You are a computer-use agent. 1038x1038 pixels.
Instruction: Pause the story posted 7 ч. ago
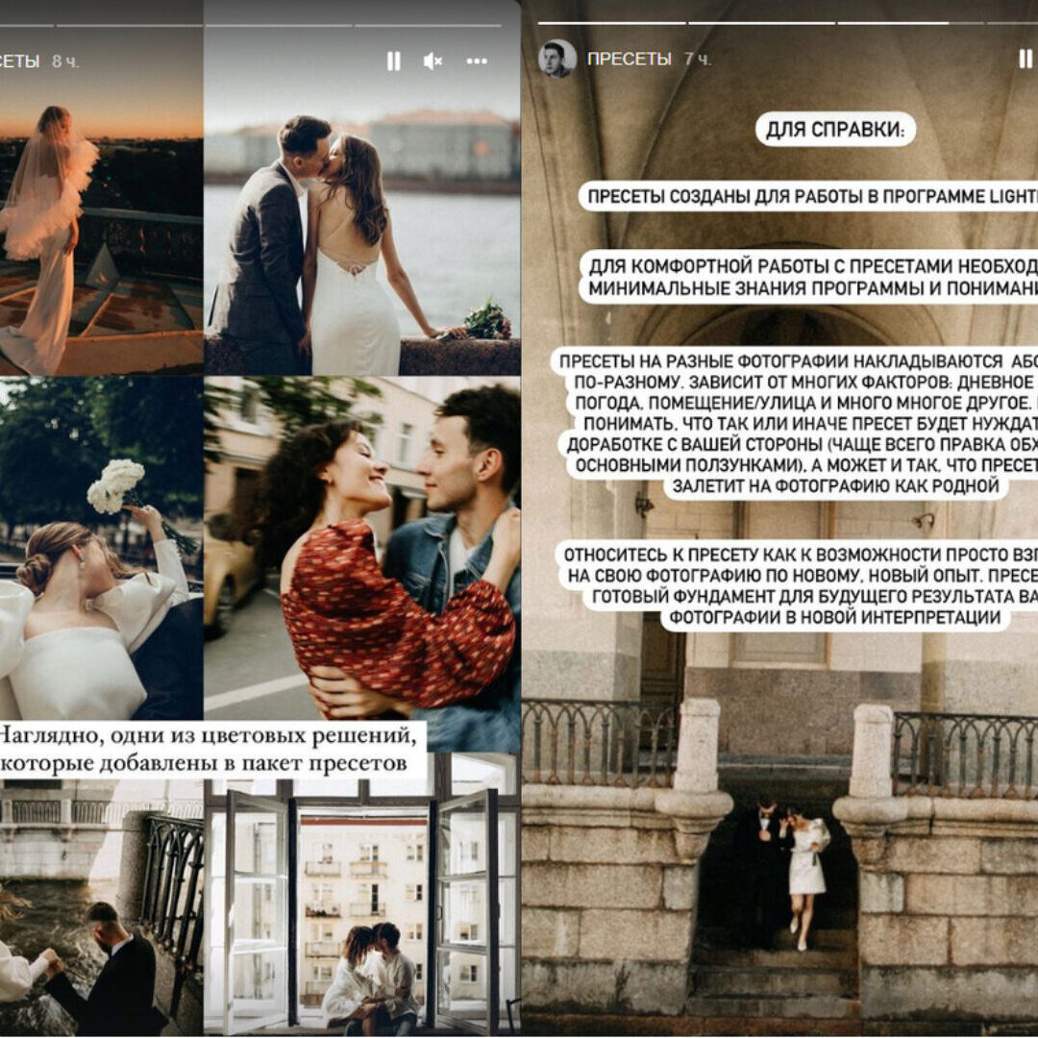[1025, 59]
